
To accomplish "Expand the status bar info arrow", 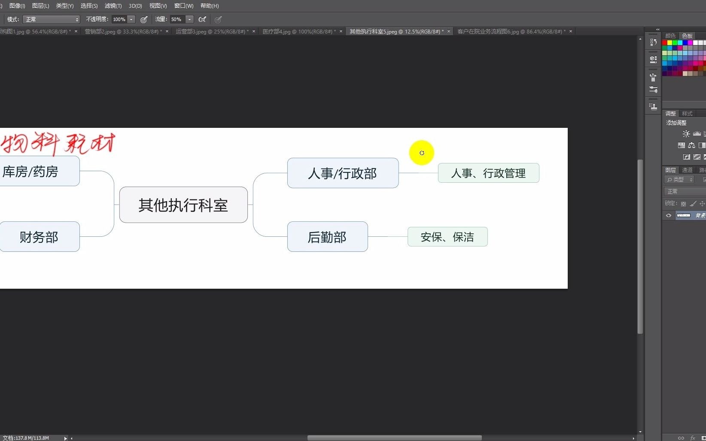I will (x=65, y=438).
